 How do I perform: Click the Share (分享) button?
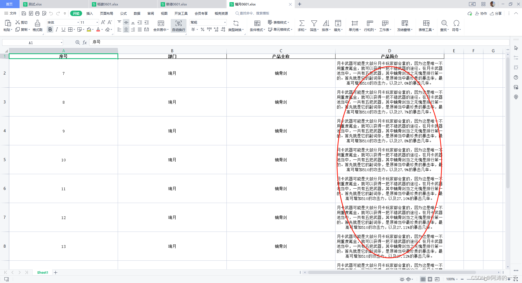[496, 13]
